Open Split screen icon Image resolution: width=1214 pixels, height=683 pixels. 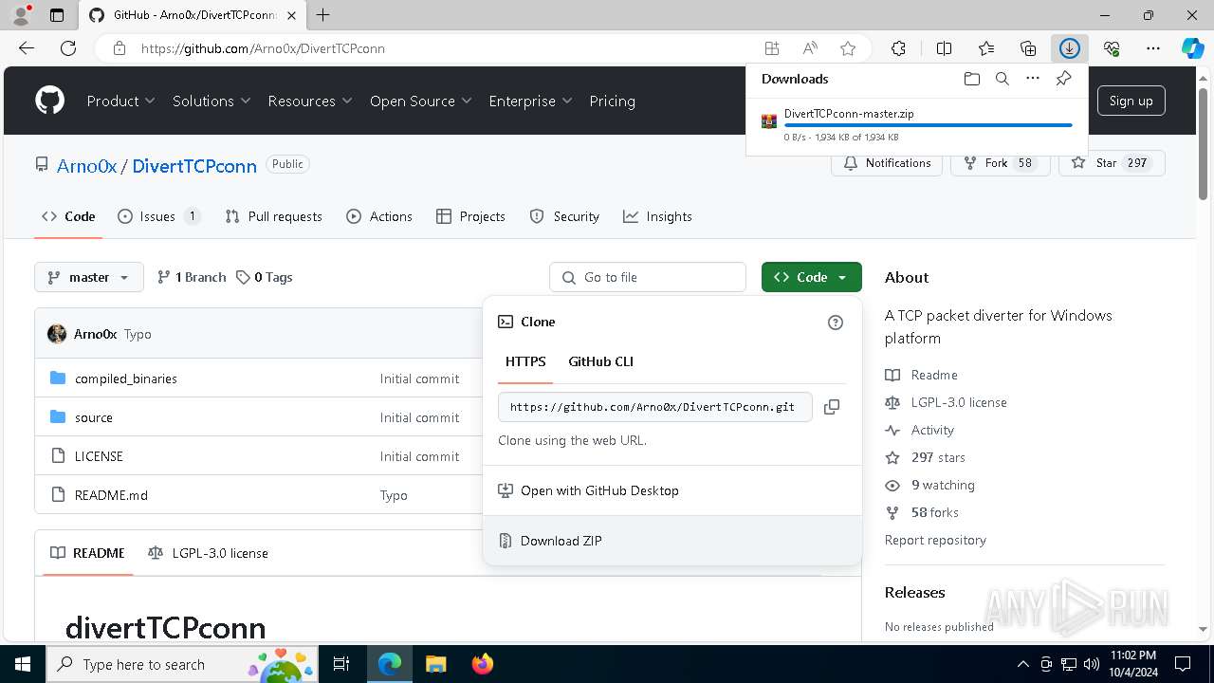944,48
